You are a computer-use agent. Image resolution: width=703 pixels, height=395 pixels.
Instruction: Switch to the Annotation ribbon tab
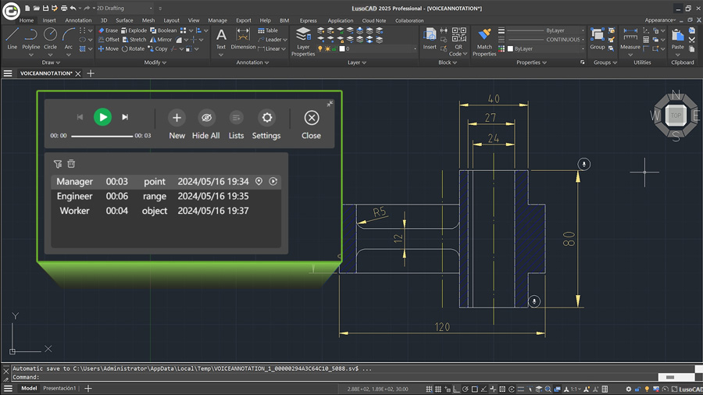78,20
